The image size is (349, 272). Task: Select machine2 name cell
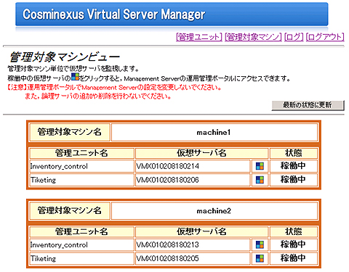[x=214, y=211]
